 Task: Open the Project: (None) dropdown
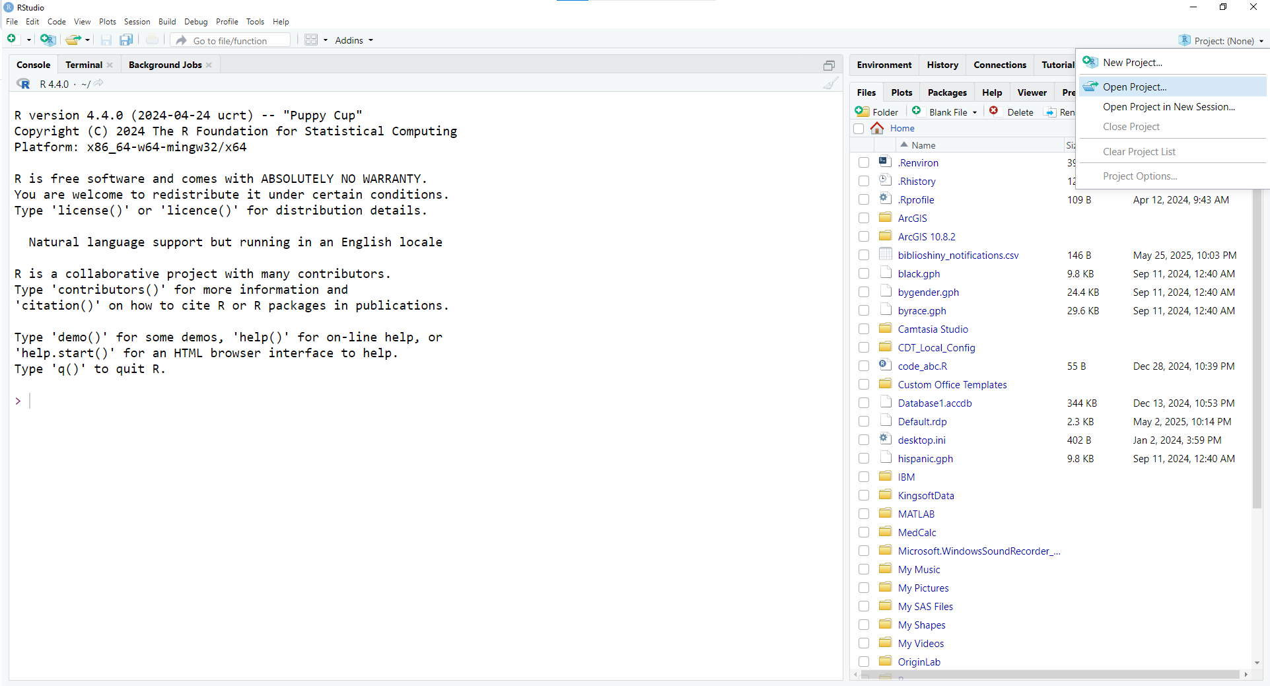click(1221, 40)
